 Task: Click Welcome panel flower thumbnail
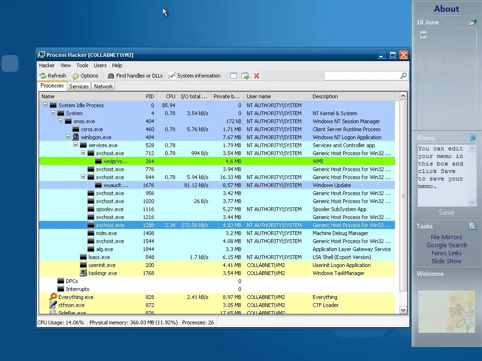[446, 312]
